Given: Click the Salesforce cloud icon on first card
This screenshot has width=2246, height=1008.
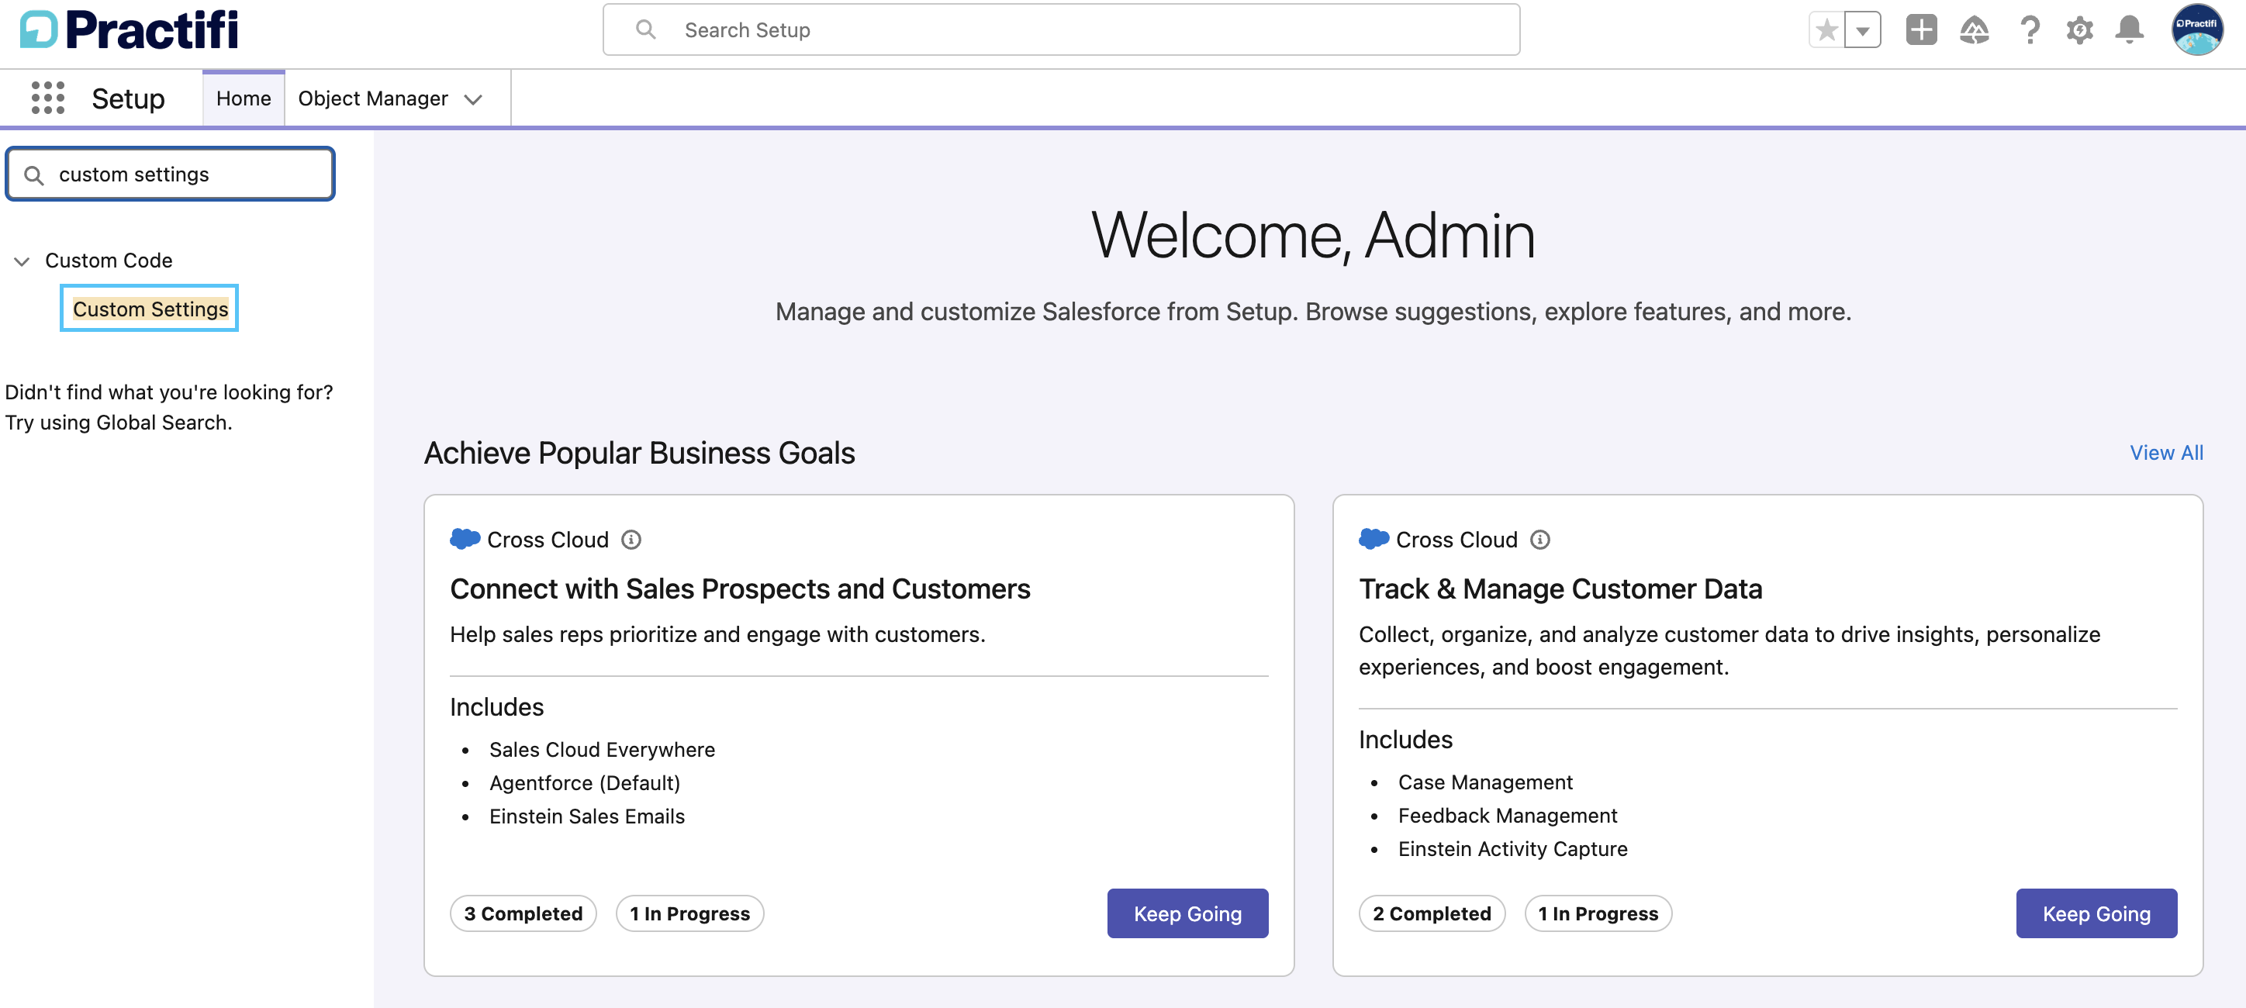Looking at the screenshot, I should click(x=465, y=539).
